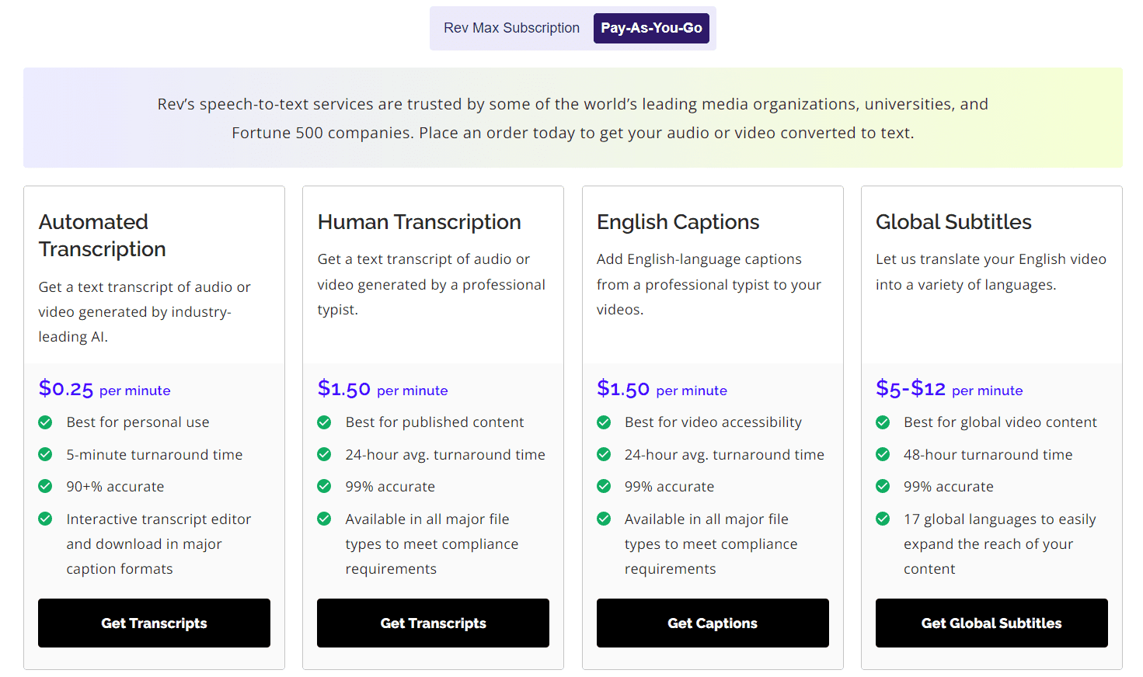Screen dimensions: 1143x677
Task: Click '48-hour turnaround time' text
Action: 988,455
